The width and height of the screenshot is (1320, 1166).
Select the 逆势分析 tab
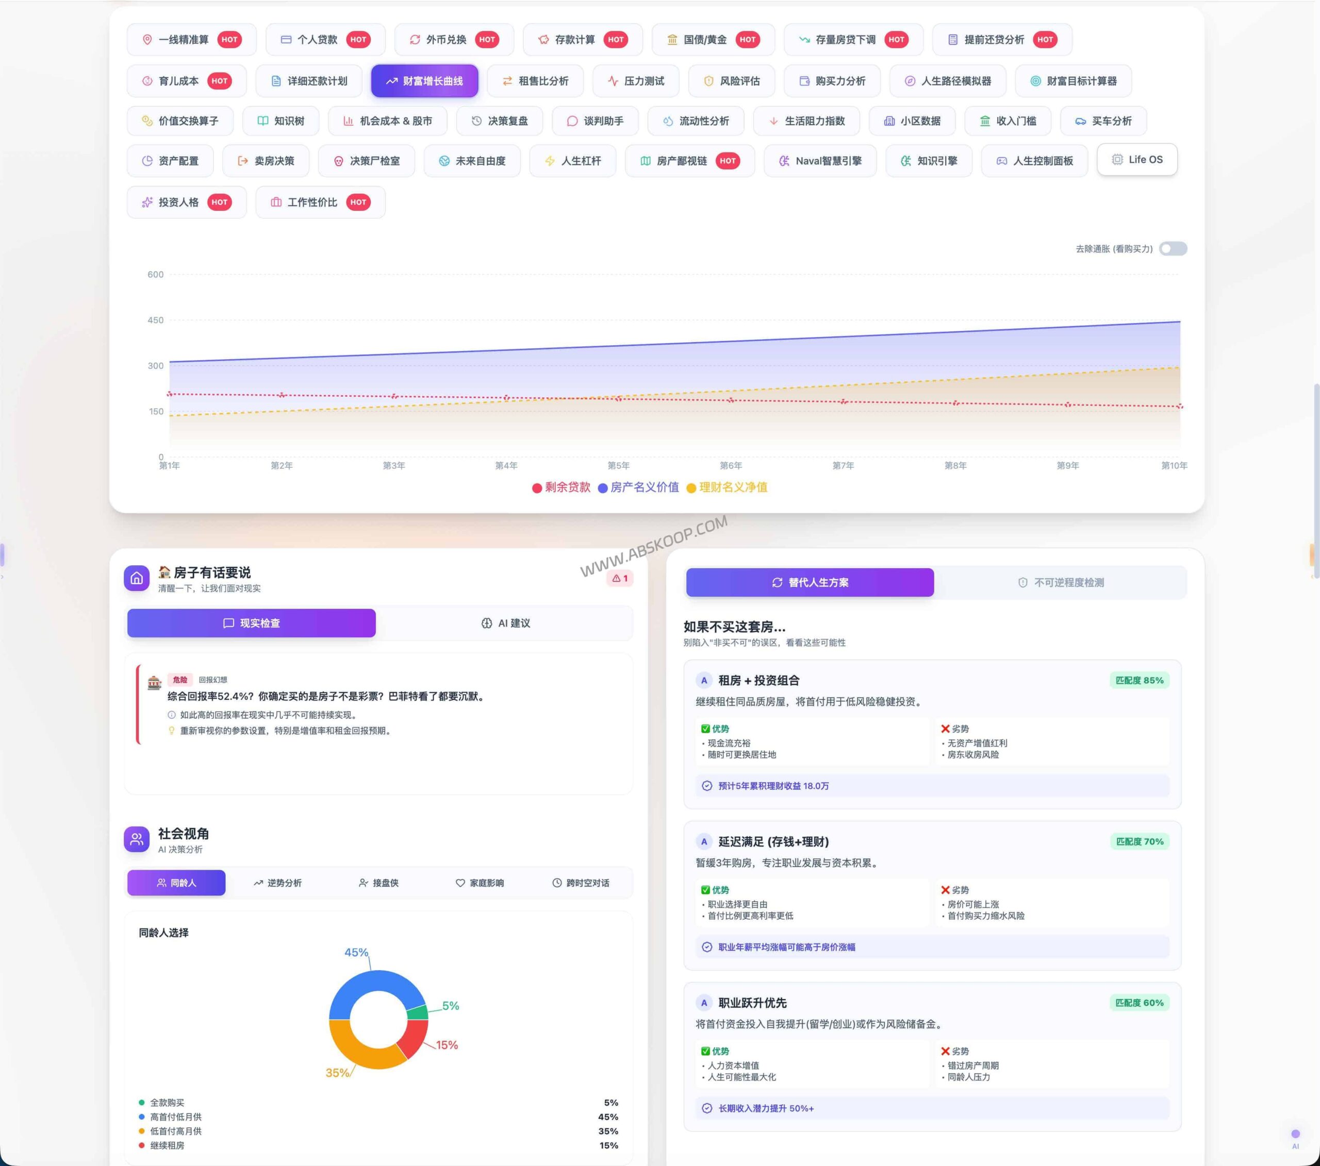pos(278,883)
